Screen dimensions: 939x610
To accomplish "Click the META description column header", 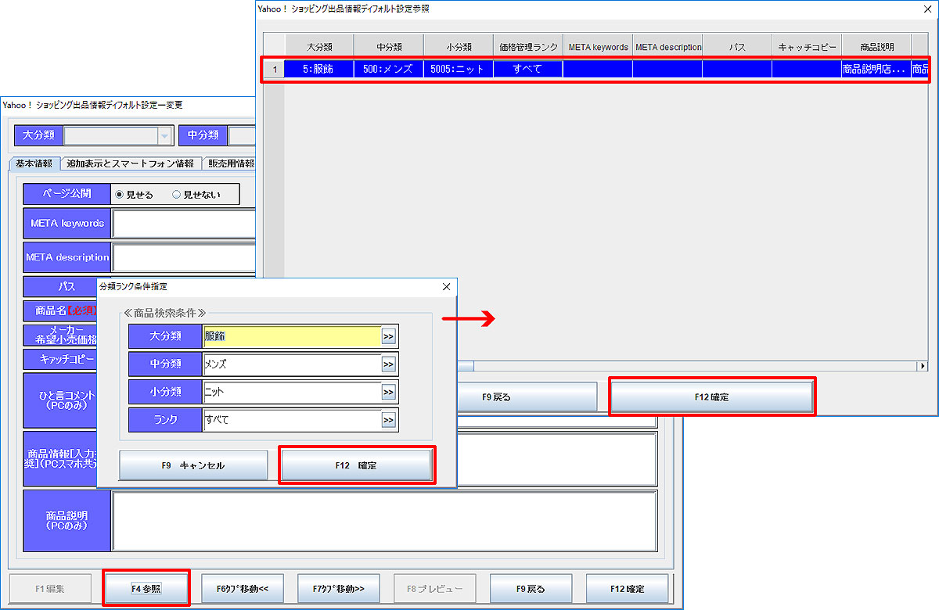I will point(667,47).
